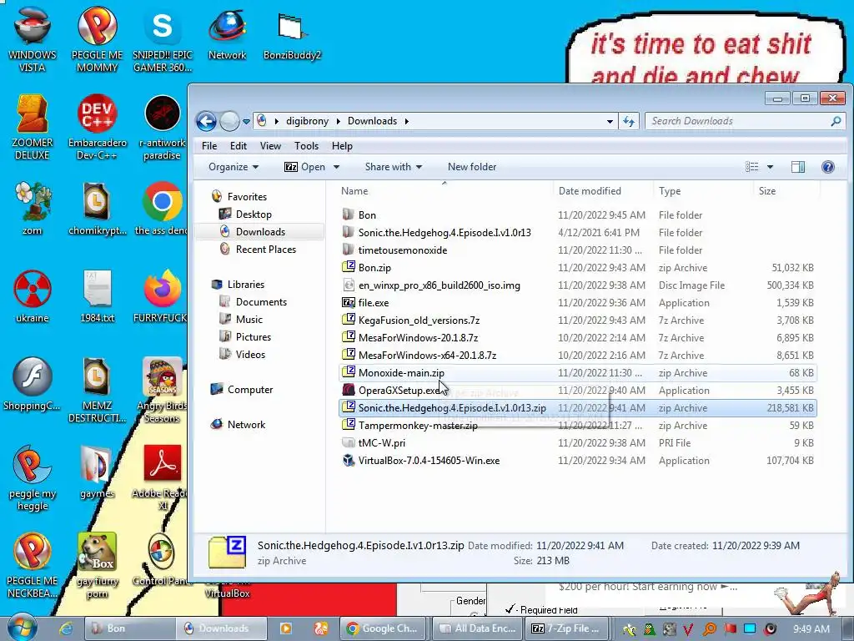Click the Refresh button beside address bar

[629, 121]
